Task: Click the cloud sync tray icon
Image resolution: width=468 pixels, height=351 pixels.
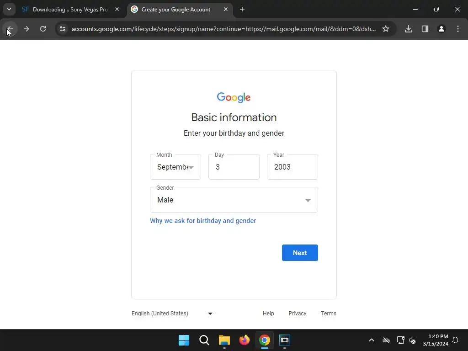Action: [x=386, y=340]
